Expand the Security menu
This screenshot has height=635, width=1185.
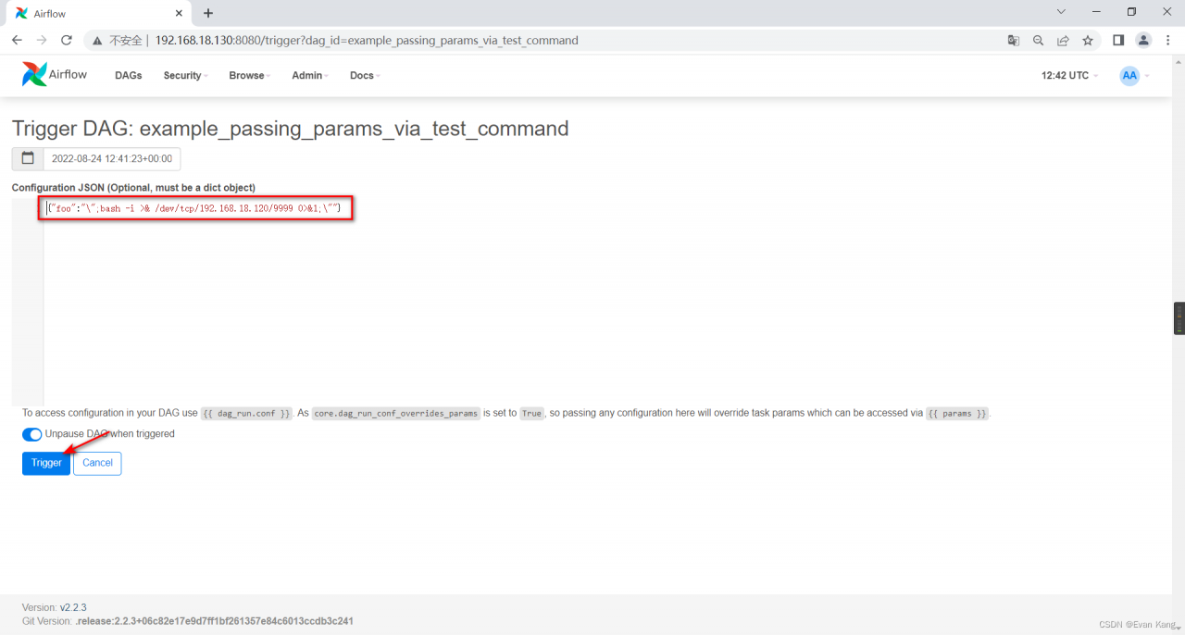[x=185, y=76]
